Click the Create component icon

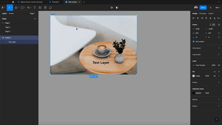point(112,8)
